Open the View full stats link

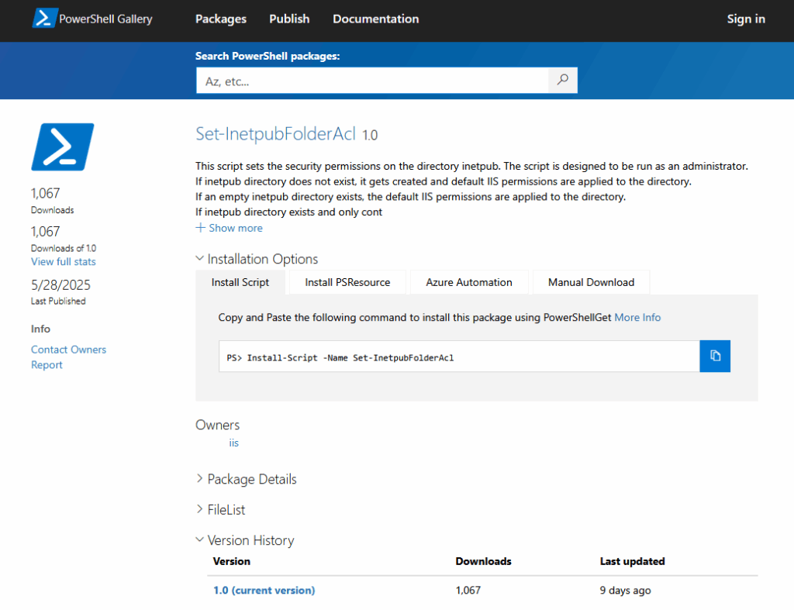click(64, 262)
